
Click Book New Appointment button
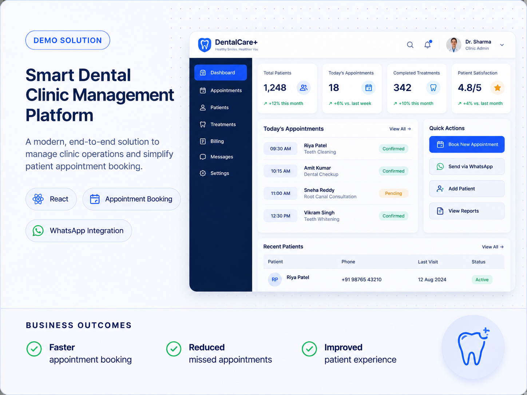(467, 144)
